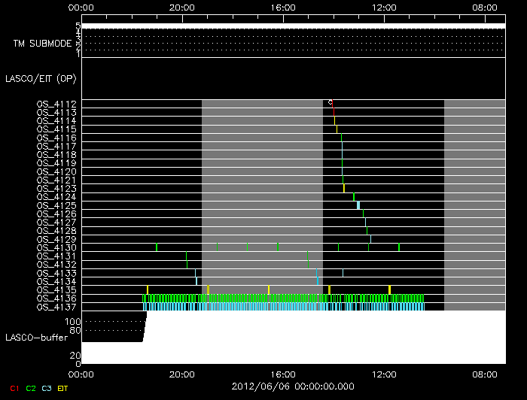Click the OS_4120 row label

pos(56,172)
